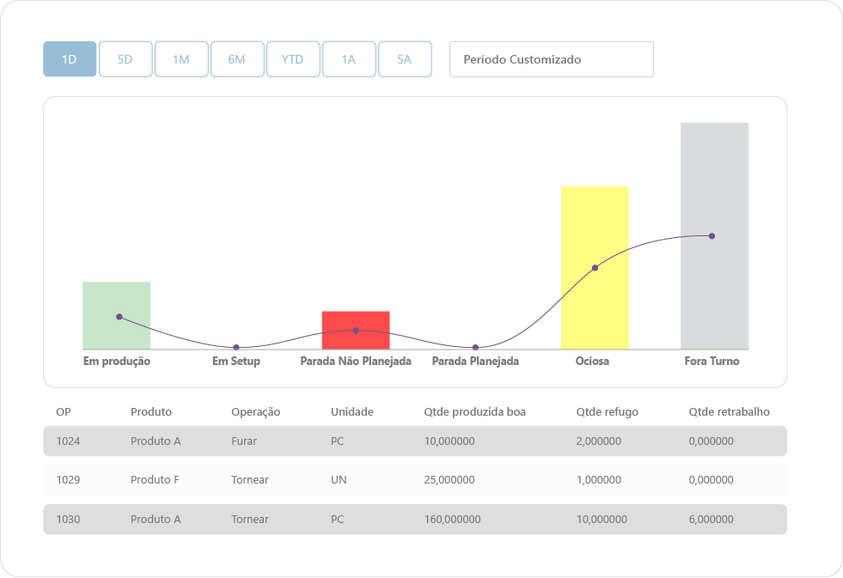Click Produto A in row 1024
Viewport: 843px width, 578px height.
[x=156, y=441]
